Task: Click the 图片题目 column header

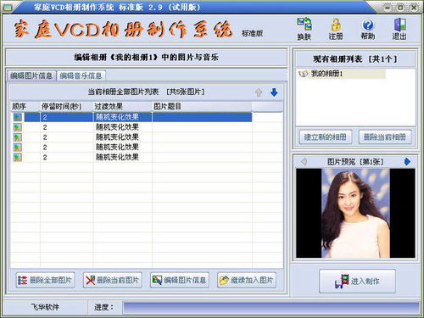Action: (x=202, y=106)
